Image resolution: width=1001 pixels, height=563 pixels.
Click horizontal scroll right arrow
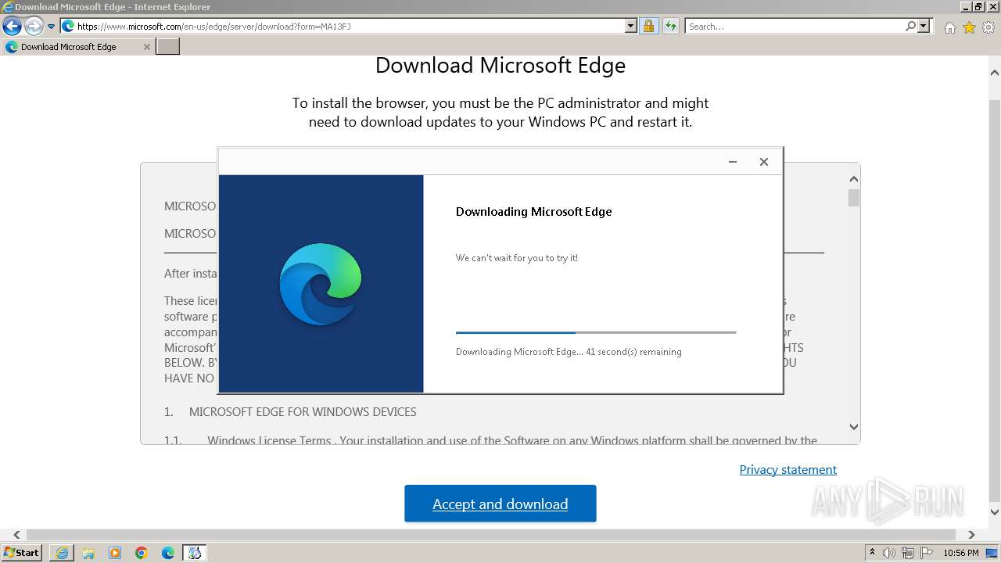point(971,536)
